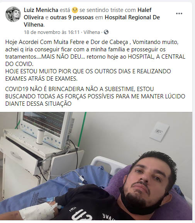This screenshot has width=195, height=223.
Task: Show the outras 9 pessoas tagged list
Action: (72, 17)
